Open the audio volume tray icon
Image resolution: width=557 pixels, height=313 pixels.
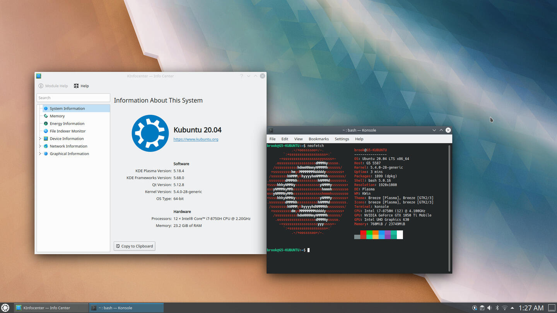pyautogui.click(x=489, y=308)
